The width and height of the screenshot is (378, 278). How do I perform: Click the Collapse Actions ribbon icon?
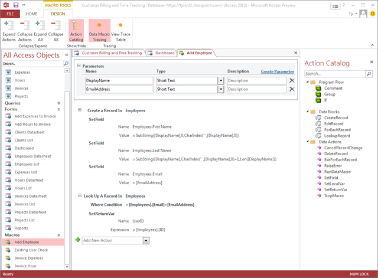25,31
